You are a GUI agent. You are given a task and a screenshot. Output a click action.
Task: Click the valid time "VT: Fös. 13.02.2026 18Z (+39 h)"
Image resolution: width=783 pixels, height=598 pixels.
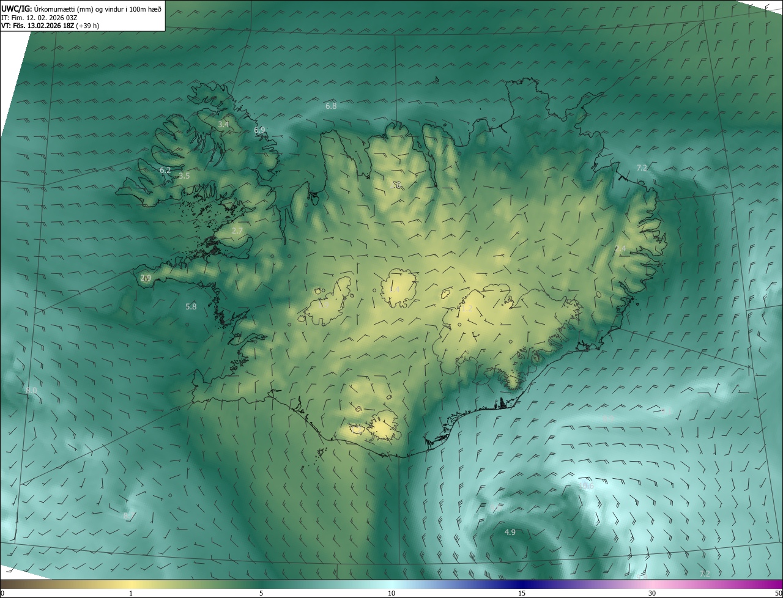coord(50,26)
